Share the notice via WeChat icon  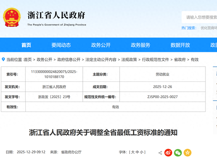pyautogui.click(x=178, y=153)
